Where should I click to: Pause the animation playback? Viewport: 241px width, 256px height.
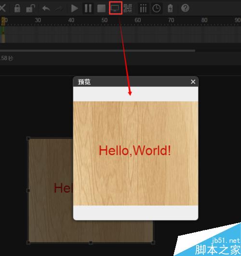88,8
